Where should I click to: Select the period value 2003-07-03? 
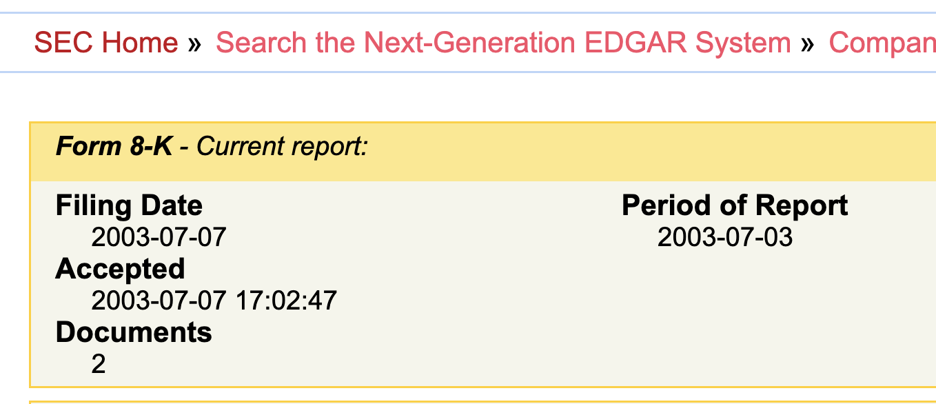click(x=725, y=237)
